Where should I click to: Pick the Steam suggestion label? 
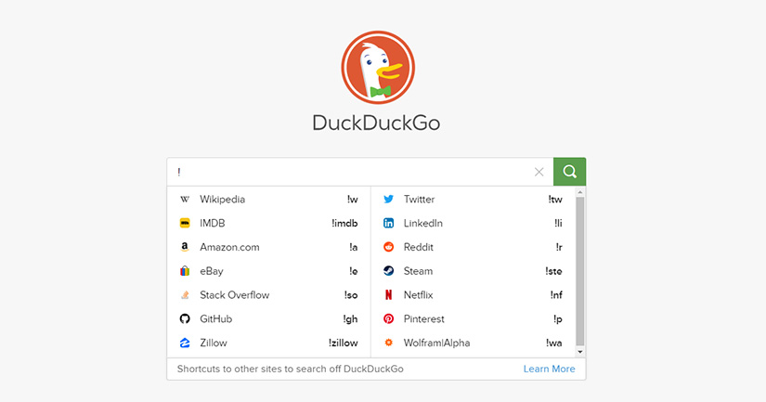418,271
